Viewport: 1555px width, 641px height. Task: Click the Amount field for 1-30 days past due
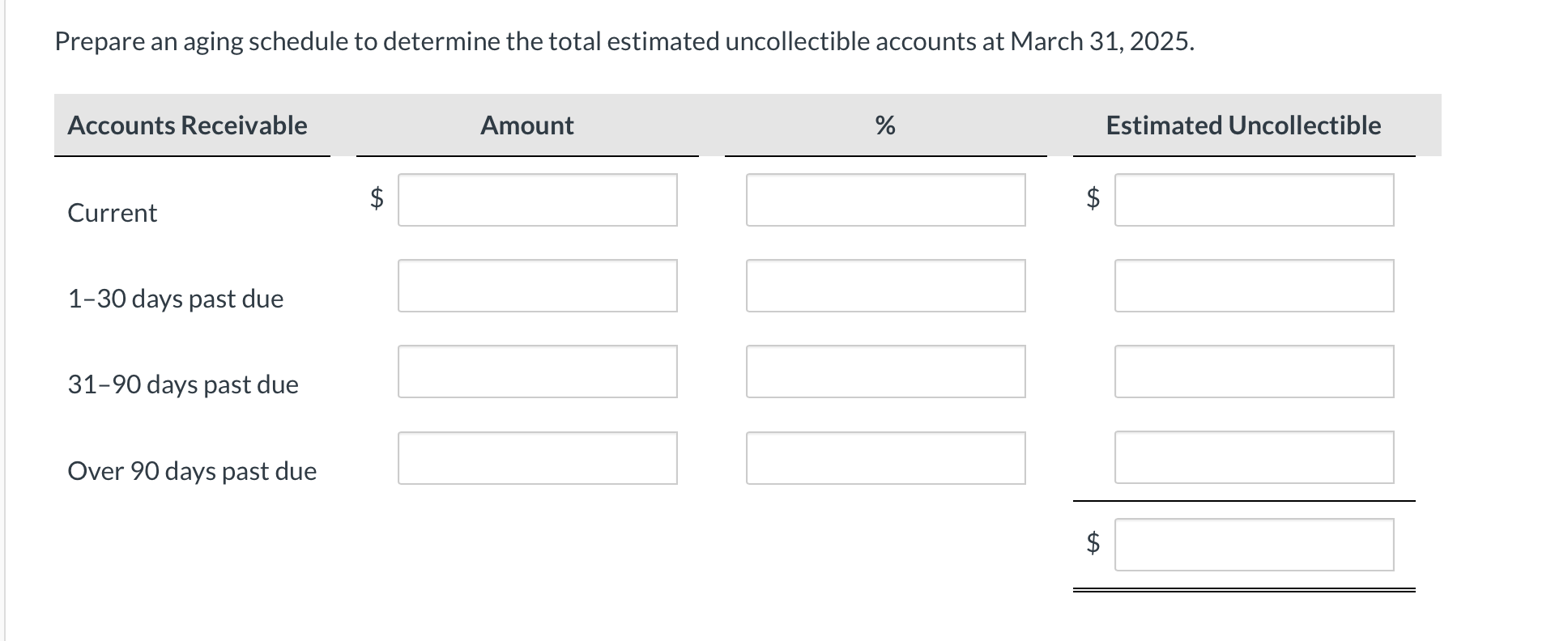[x=537, y=286]
